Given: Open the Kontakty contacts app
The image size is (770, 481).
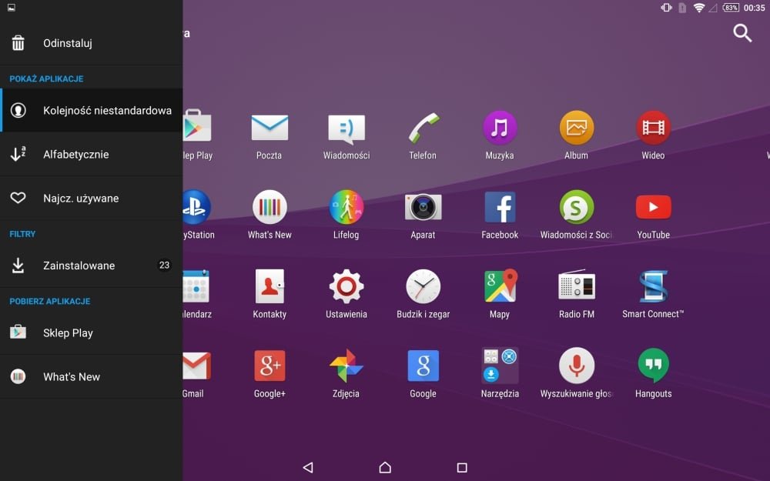Looking at the screenshot, I should pos(269,286).
